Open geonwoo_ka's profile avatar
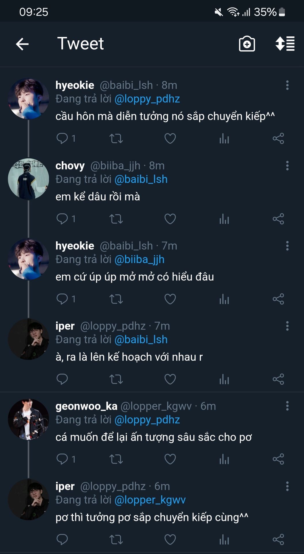Viewport: 304px width, 554px height. (x=28, y=419)
